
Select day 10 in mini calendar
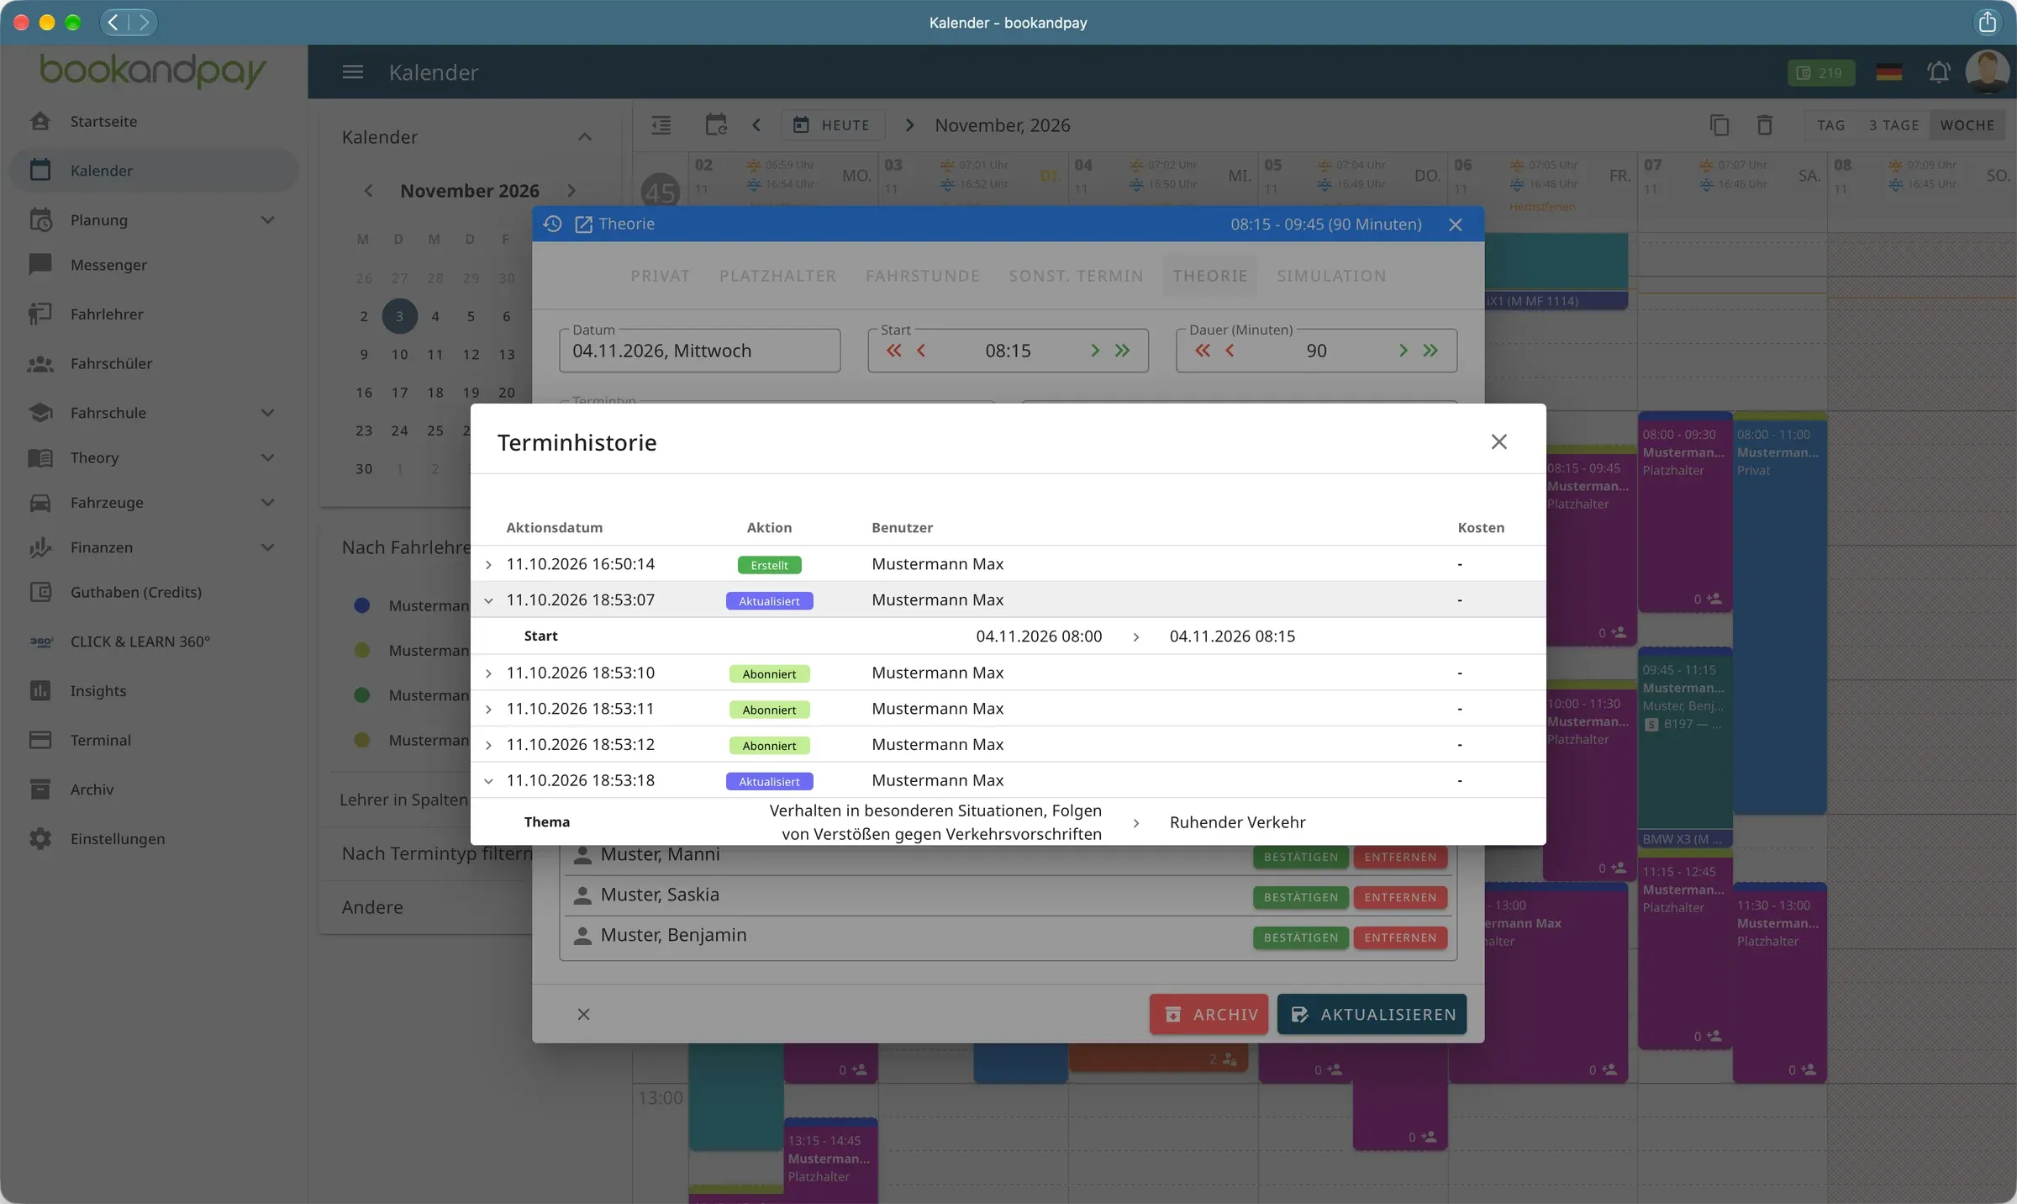click(x=399, y=355)
